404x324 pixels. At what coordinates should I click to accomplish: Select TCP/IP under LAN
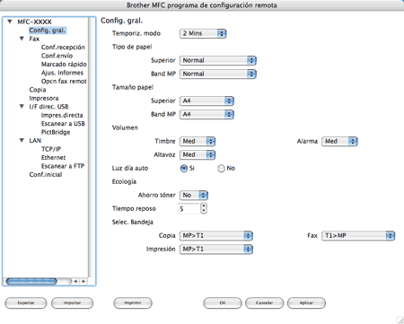[51, 149]
